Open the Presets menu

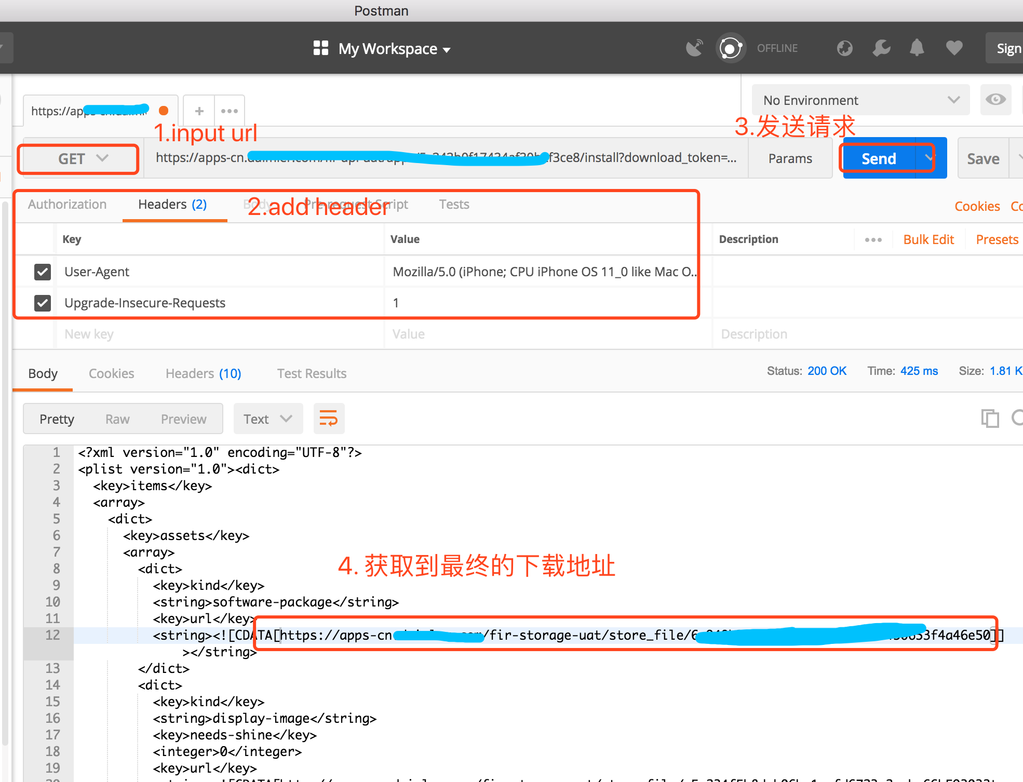tap(997, 239)
